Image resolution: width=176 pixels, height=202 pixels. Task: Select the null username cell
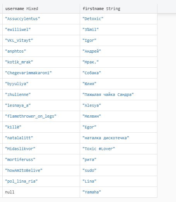click(41, 192)
